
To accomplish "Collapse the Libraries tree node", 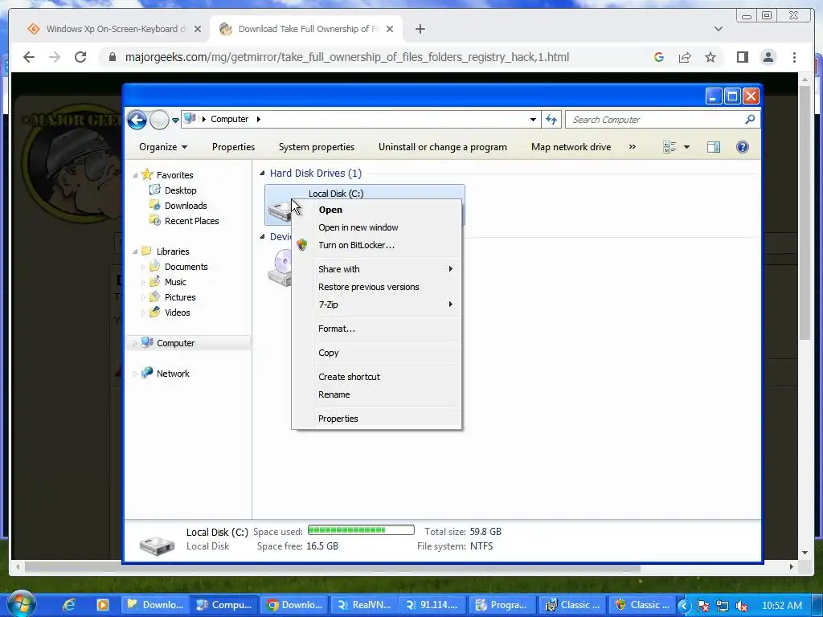I will point(135,251).
